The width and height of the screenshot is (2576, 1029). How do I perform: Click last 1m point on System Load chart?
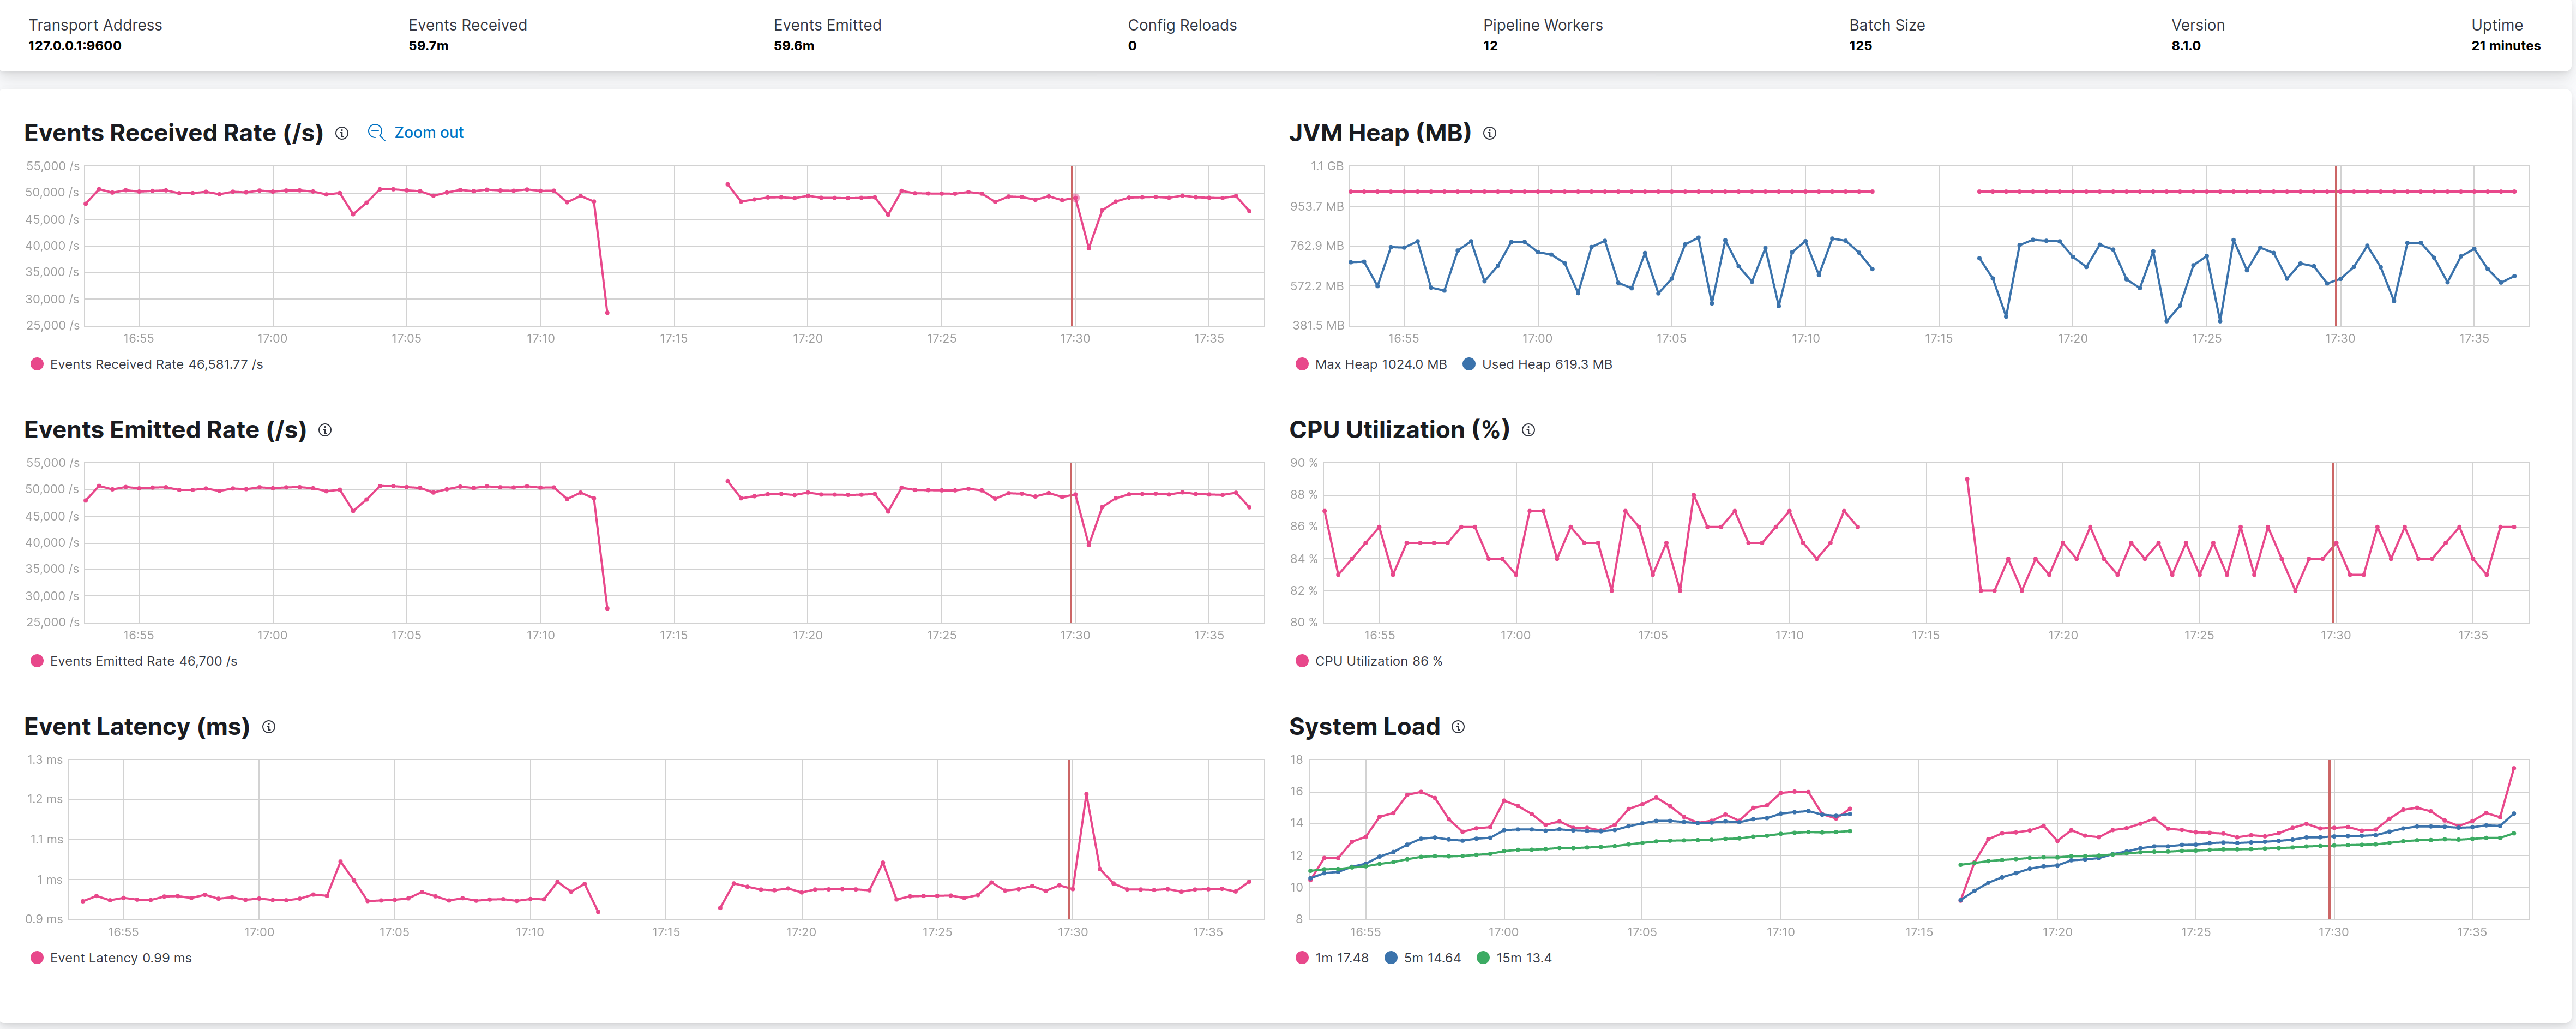[x=2513, y=768]
